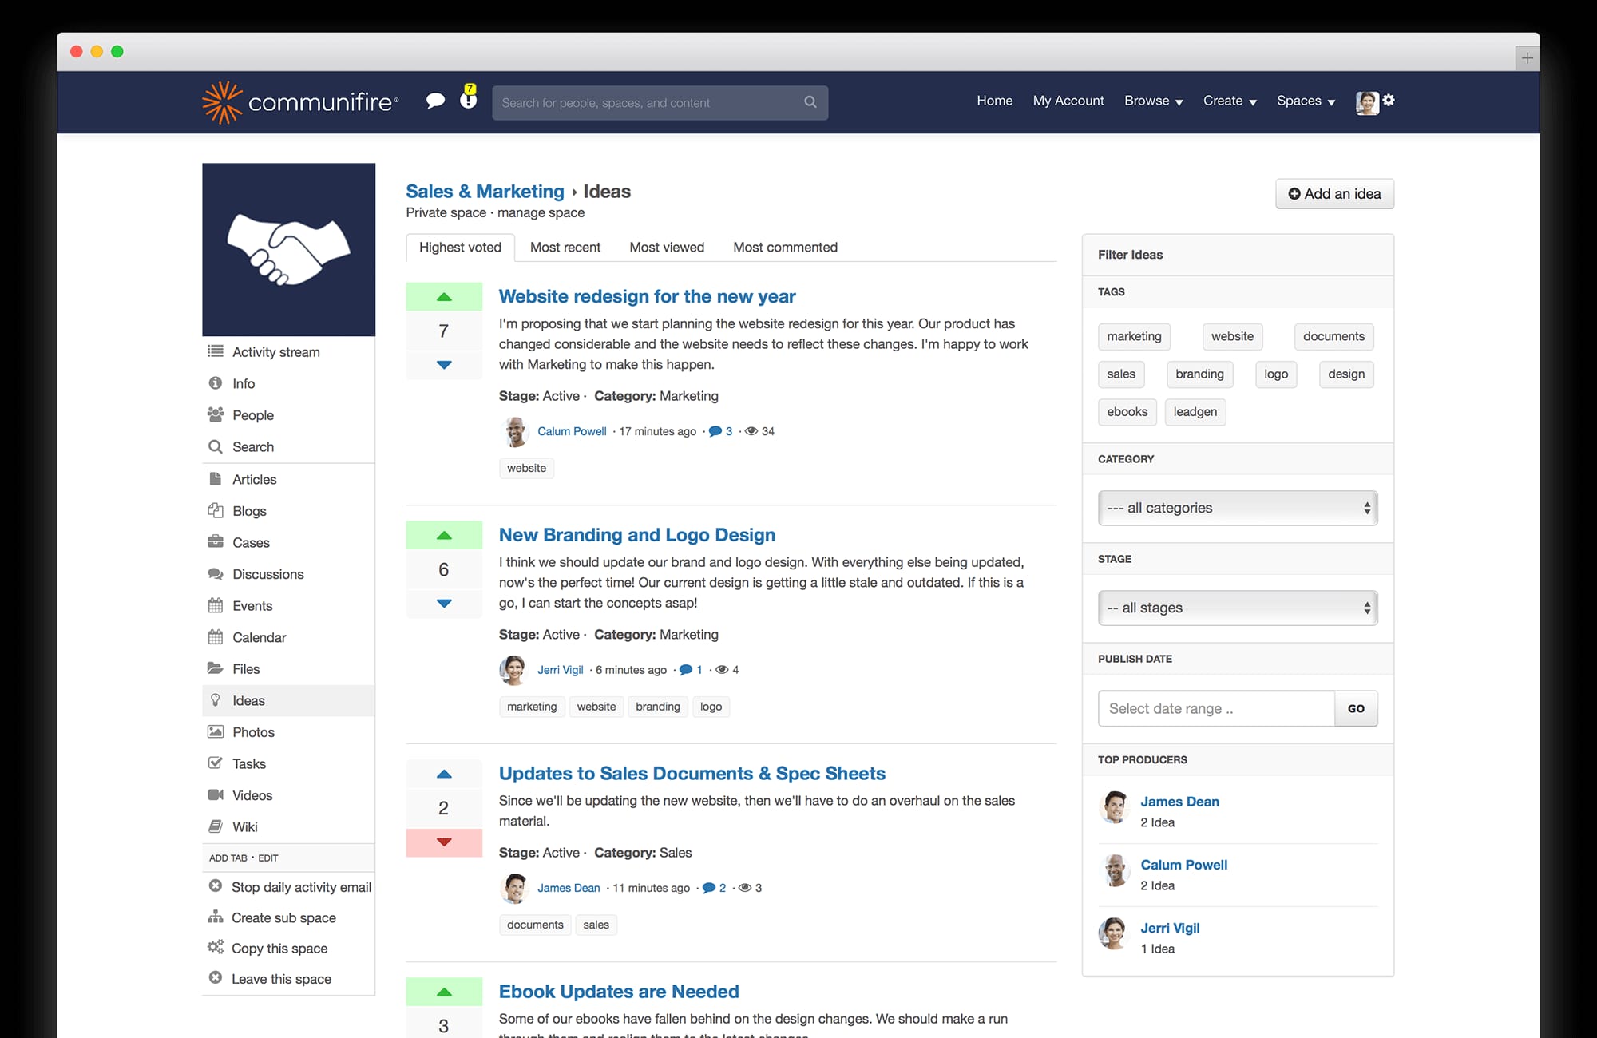Upvote New Branding and Logo Design
This screenshot has height=1038, width=1597.
click(444, 536)
